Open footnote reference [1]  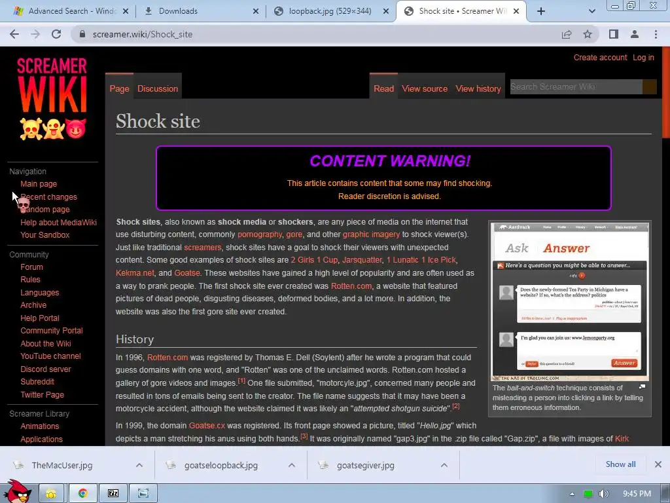click(241, 381)
